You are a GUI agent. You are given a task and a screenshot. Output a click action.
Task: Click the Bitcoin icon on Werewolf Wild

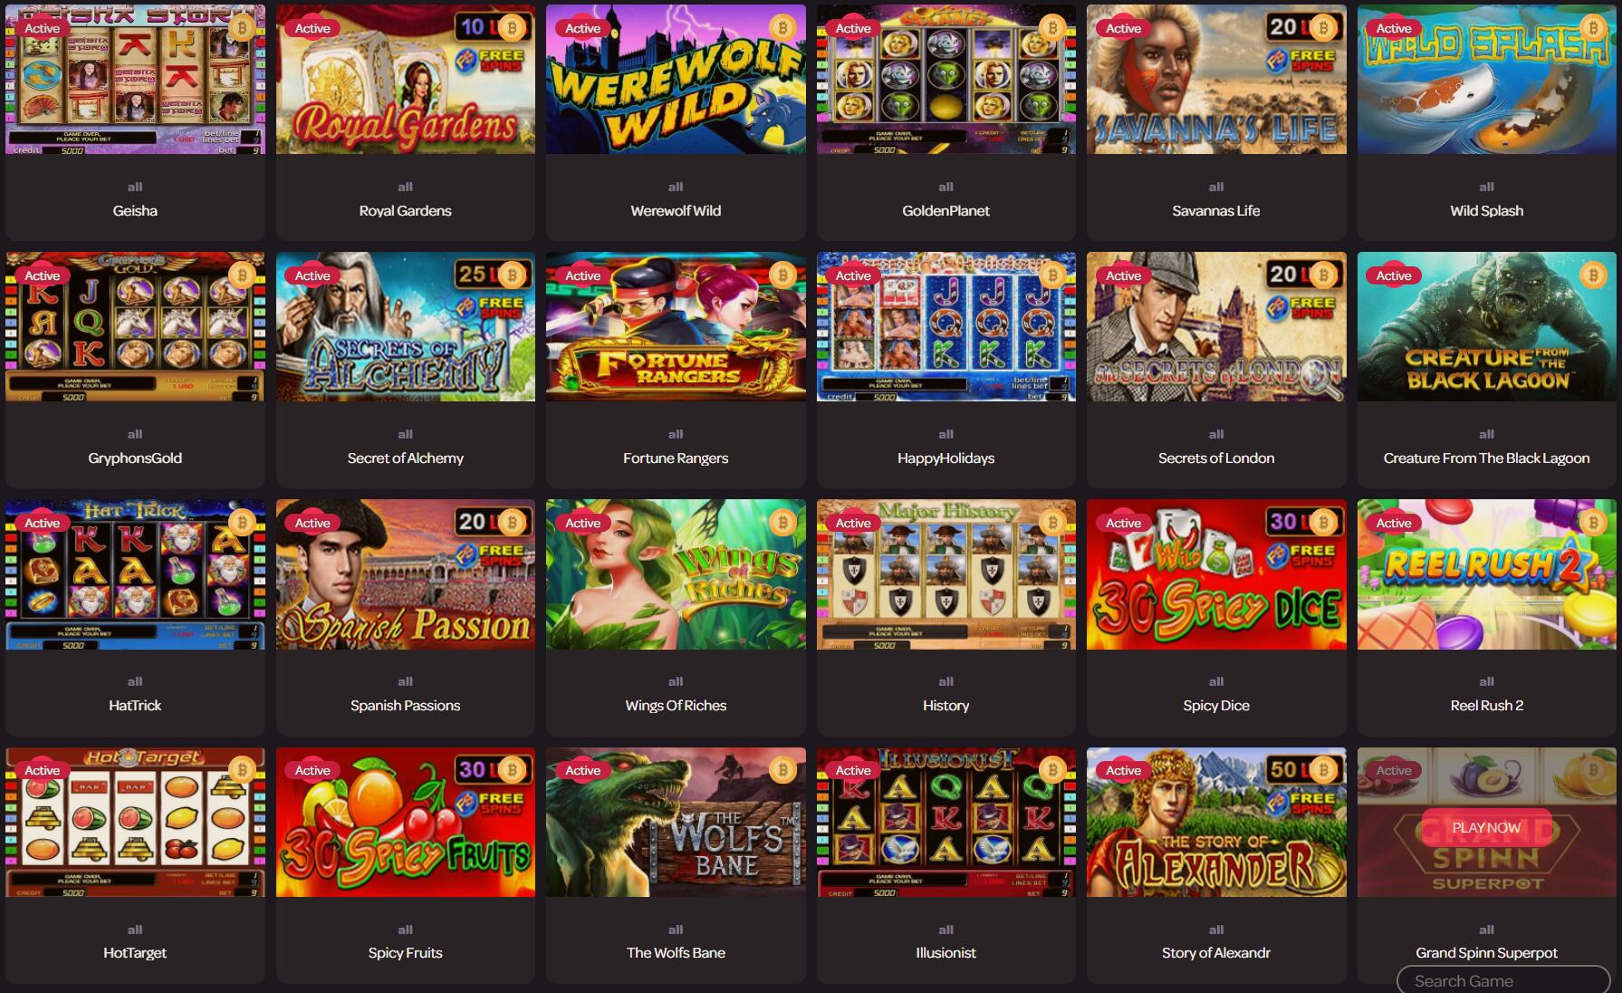pos(782,28)
